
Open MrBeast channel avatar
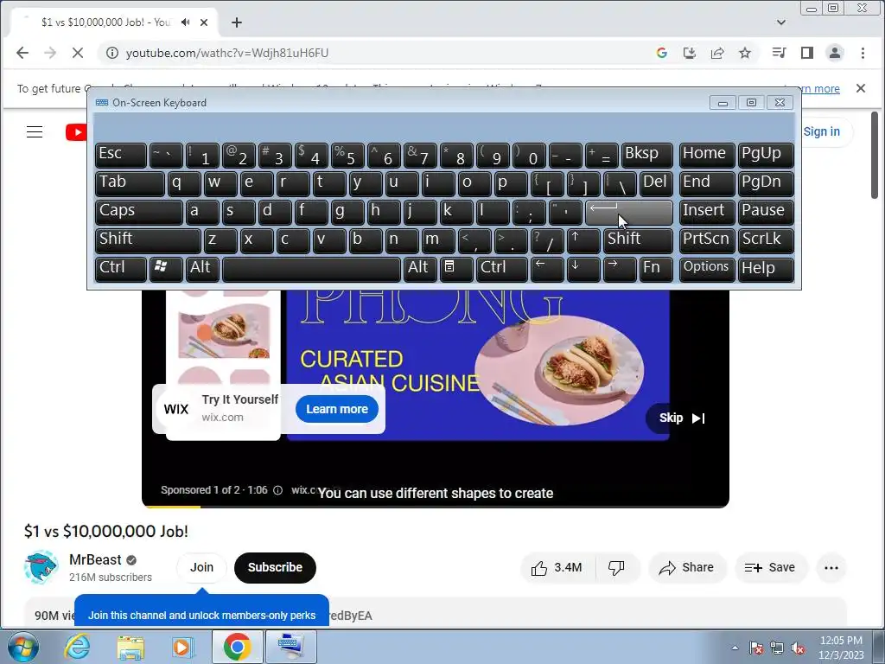click(41, 567)
